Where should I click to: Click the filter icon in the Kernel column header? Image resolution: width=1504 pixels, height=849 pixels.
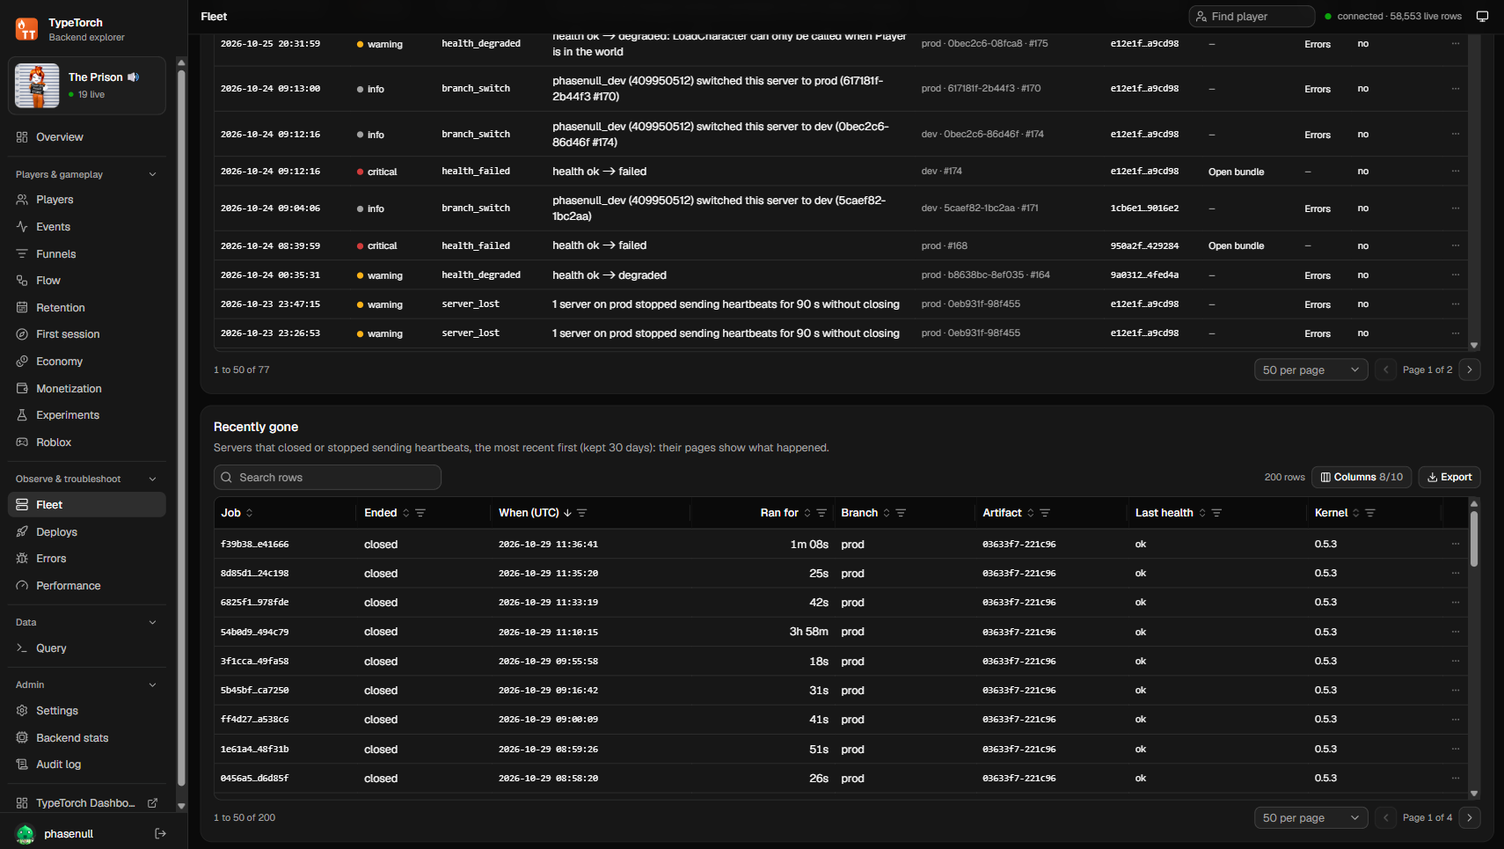pyautogui.click(x=1370, y=513)
